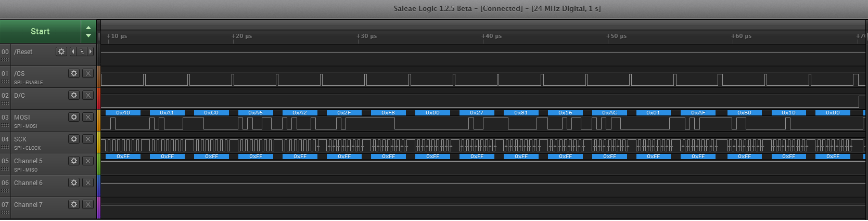
Task: Grab drag handle of channel 01
Action: pyautogui.click(x=5, y=82)
